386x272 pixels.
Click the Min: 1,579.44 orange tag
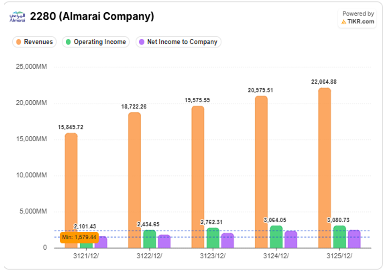point(79,237)
